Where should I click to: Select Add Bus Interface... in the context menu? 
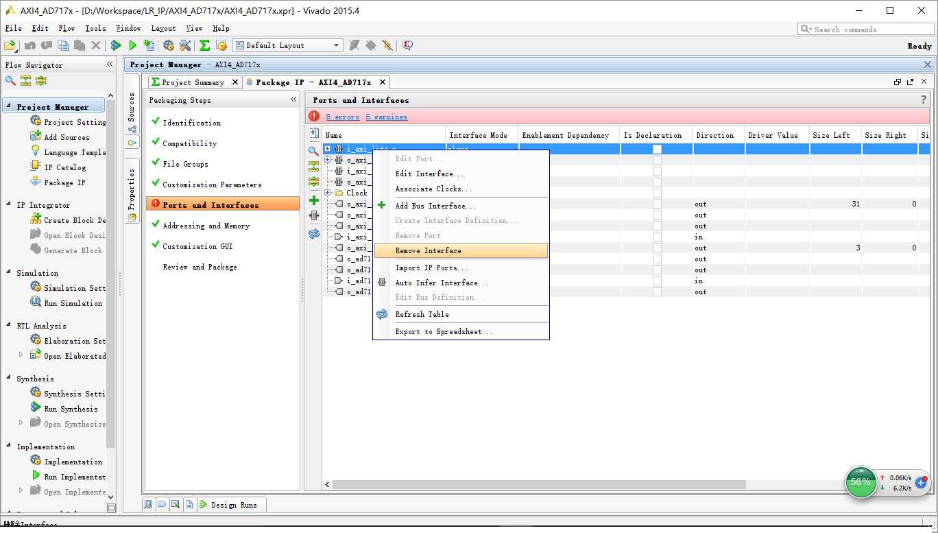click(x=461, y=206)
